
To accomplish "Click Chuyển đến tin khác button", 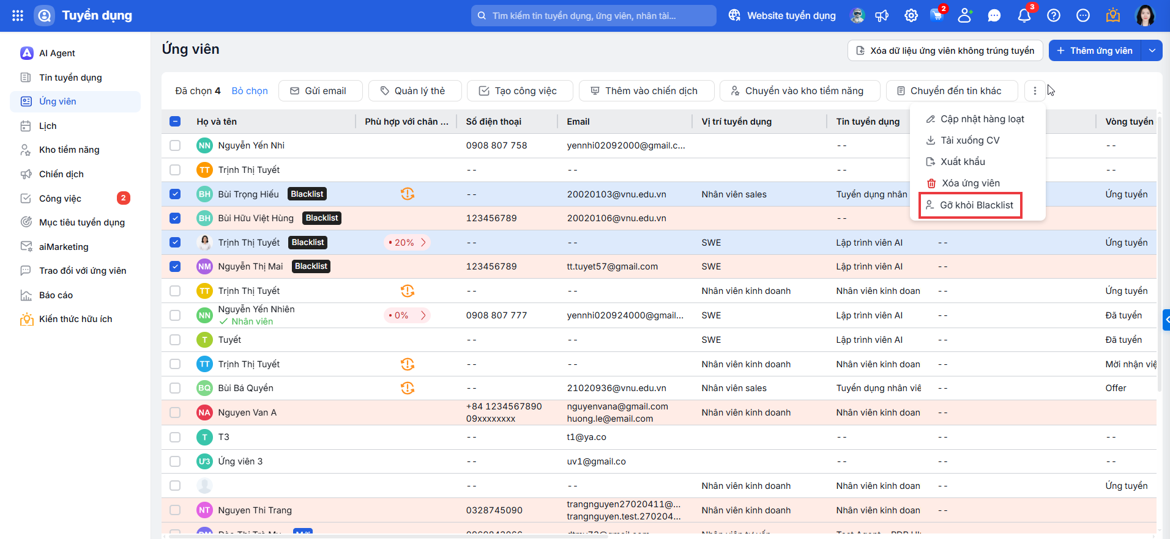I will (x=952, y=91).
